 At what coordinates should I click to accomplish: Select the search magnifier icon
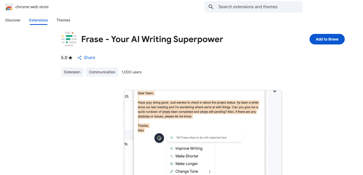click(x=211, y=7)
